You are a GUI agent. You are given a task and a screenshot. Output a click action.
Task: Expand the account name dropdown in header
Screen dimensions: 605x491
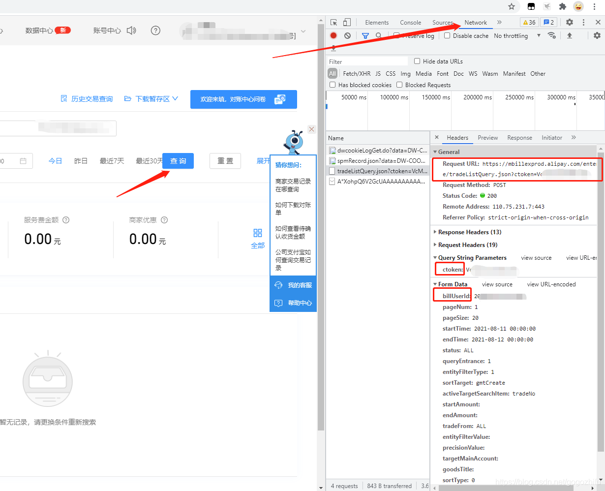[x=303, y=31]
